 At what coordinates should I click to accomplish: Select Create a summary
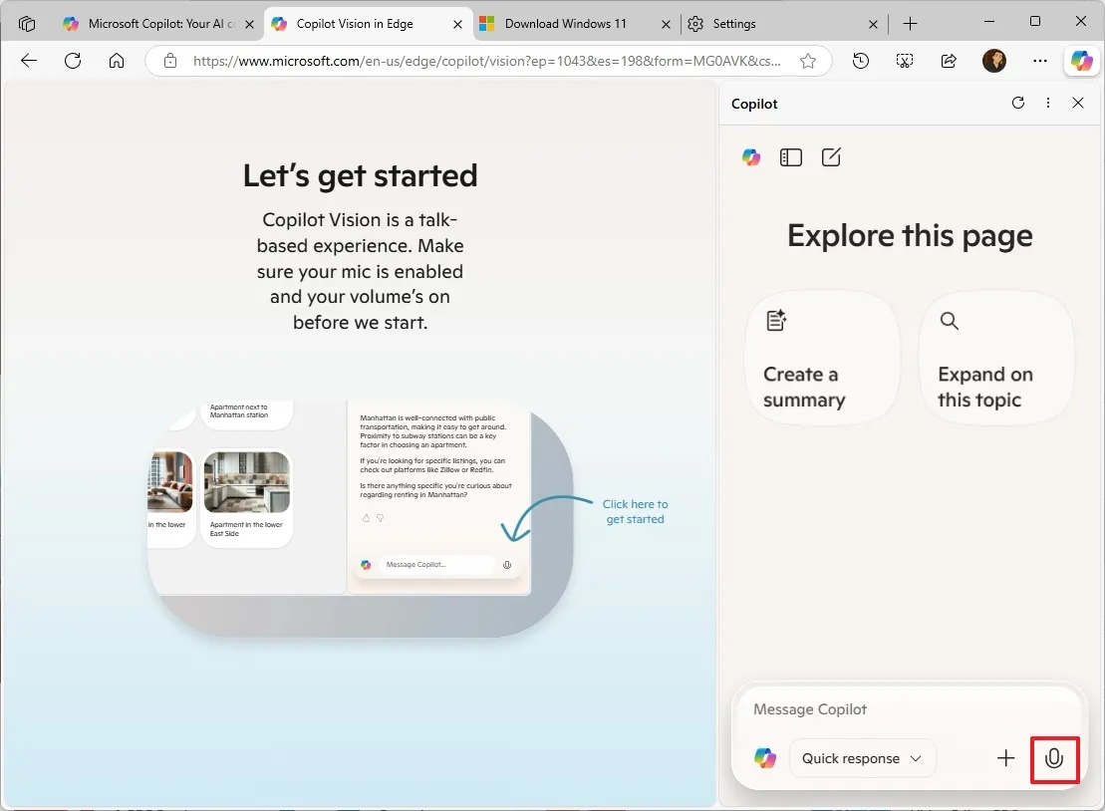click(x=822, y=358)
